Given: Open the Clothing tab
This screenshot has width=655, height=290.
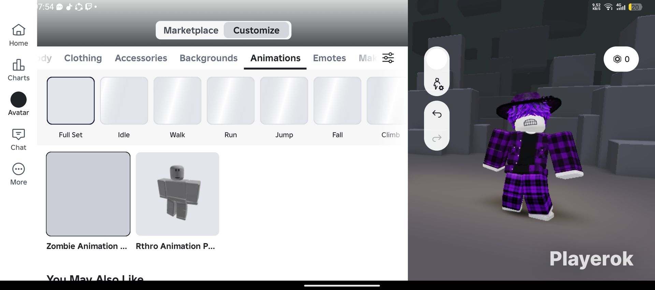Looking at the screenshot, I should (x=83, y=58).
